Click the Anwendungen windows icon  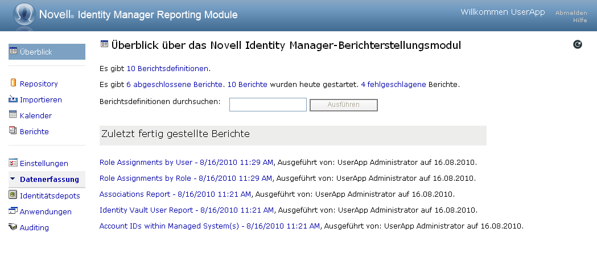13,211
